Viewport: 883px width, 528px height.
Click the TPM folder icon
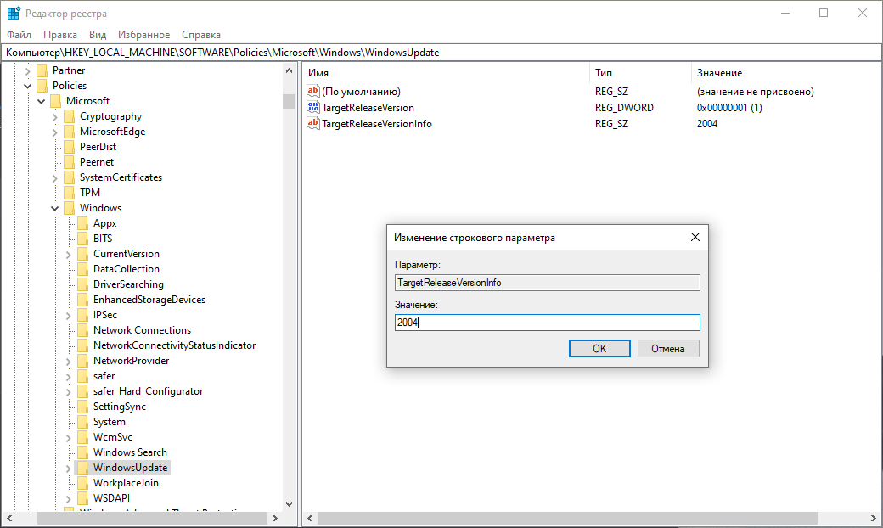[x=70, y=193]
